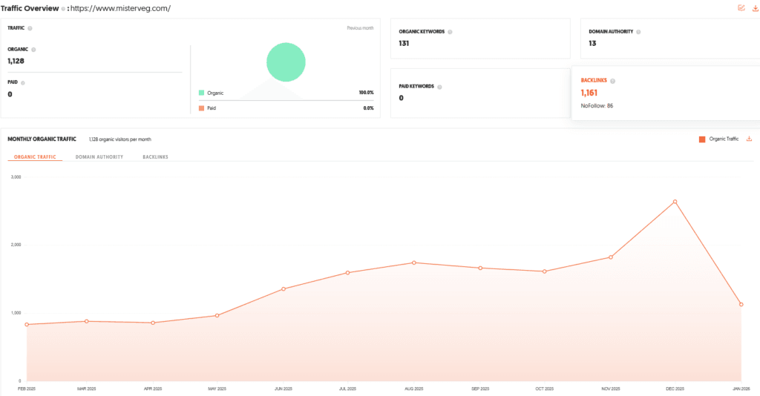760x396 pixels.
Task: Click info icon beside Domain Authority card
Action: coord(638,32)
